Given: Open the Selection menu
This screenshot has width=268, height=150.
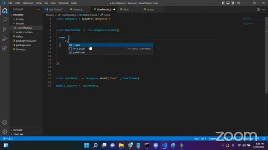Looking at the screenshot, I should click(28, 3).
